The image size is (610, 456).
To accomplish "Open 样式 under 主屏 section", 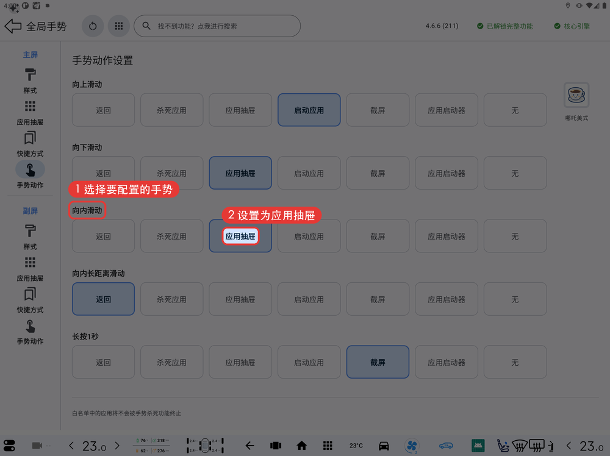I will pos(30,81).
